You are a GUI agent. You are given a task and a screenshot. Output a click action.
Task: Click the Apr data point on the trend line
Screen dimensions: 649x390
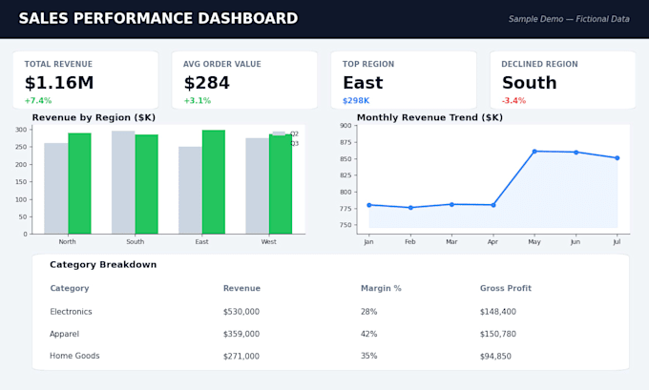[493, 205]
